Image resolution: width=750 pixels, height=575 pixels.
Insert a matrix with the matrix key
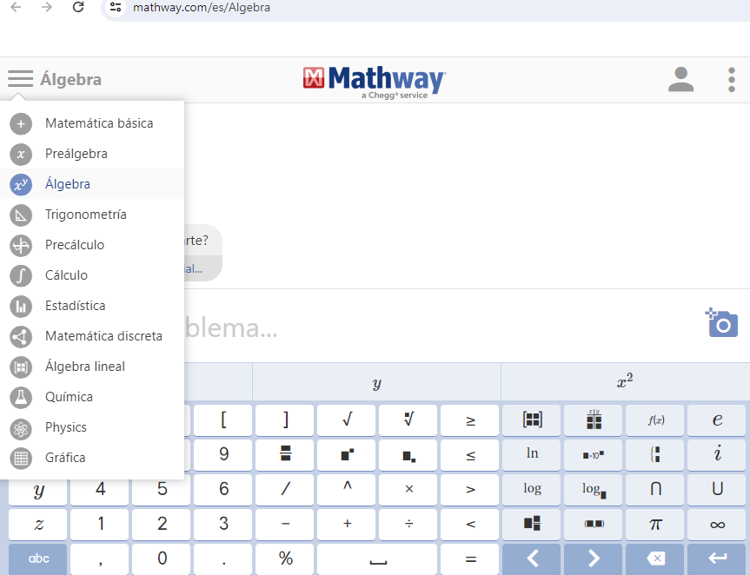(x=532, y=420)
